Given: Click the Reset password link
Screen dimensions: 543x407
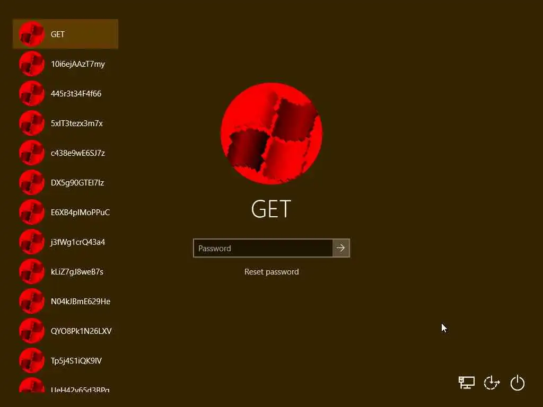Looking at the screenshot, I should tap(271, 272).
